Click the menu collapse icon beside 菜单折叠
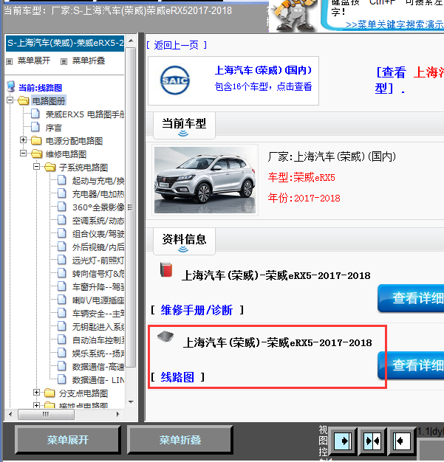 point(64,61)
